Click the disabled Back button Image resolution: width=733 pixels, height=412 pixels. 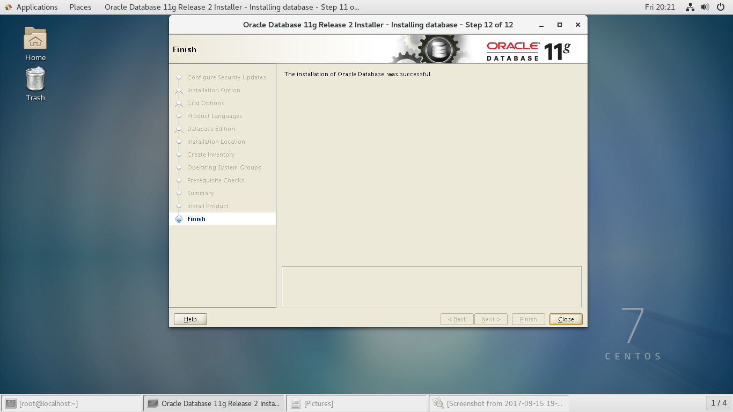pyautogui.click(x=457, y=319)
